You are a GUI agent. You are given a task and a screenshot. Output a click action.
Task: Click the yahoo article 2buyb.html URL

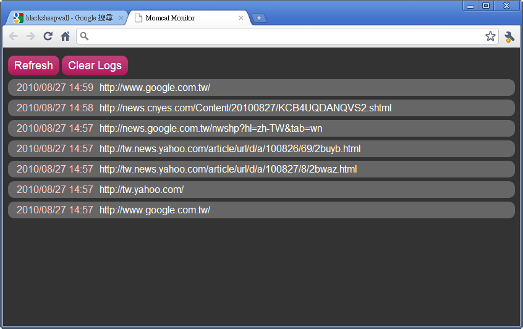coord(230,148)
